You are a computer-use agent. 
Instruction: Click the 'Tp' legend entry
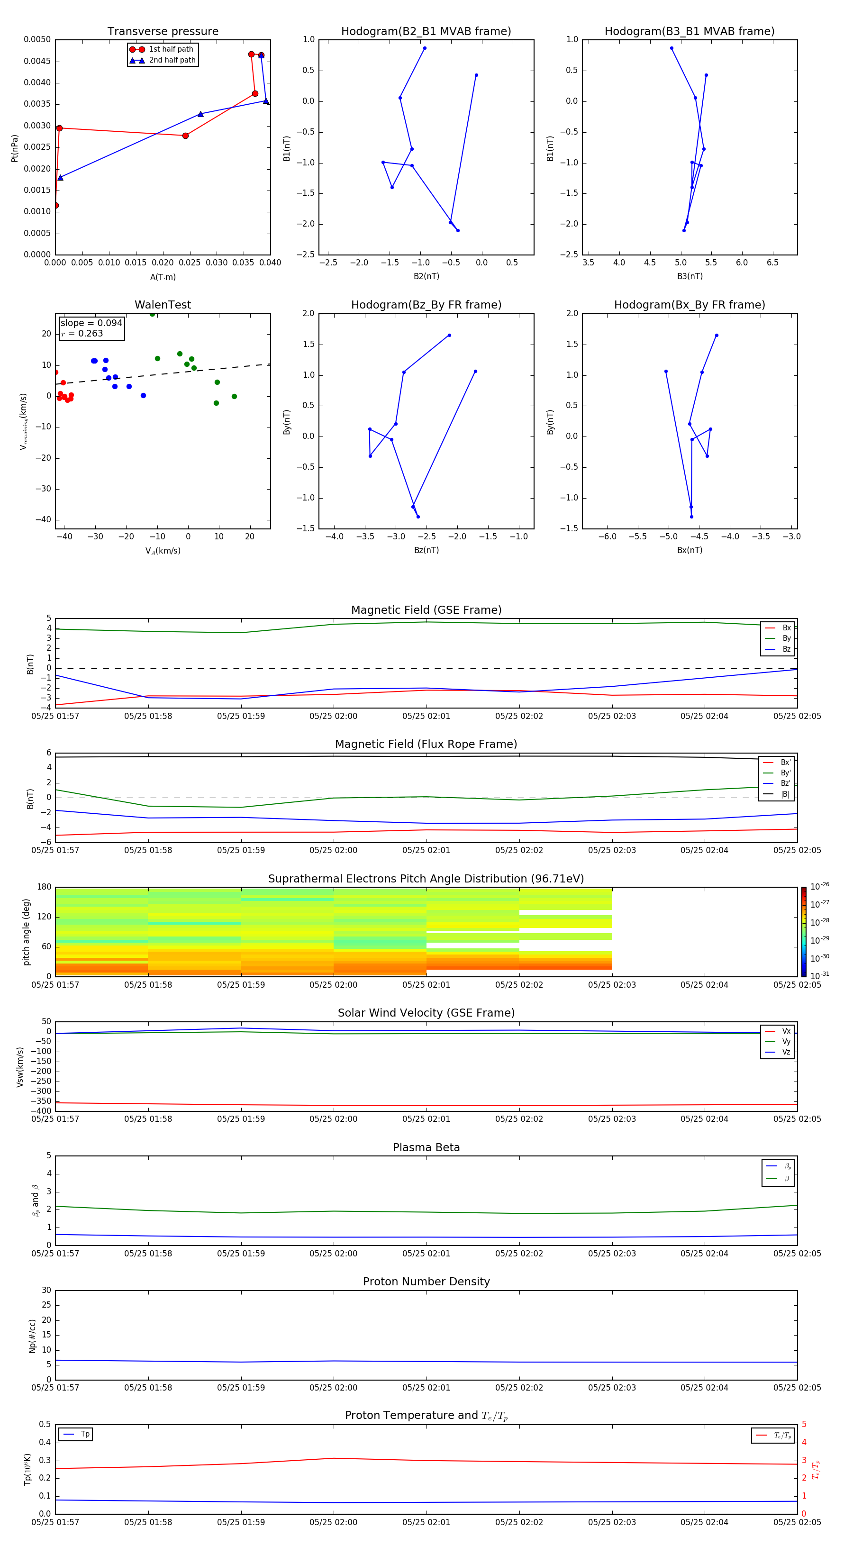pyautogui.click(x=76, y=1434)
